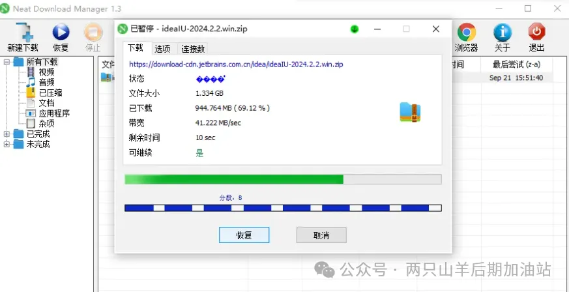Click the green download progress bar

(283, 179)
